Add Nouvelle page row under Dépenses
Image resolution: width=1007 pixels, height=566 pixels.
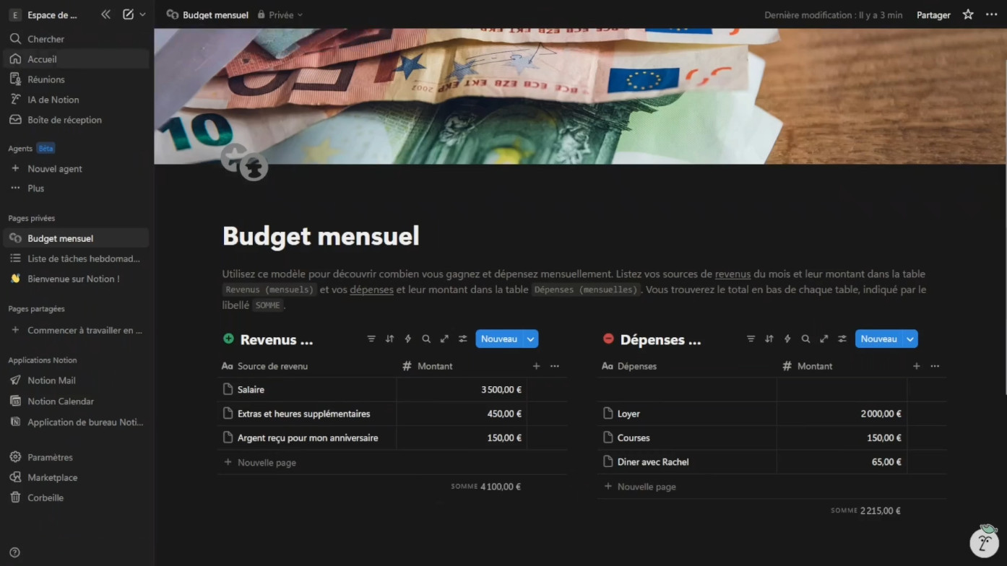(x=646, y=487)
